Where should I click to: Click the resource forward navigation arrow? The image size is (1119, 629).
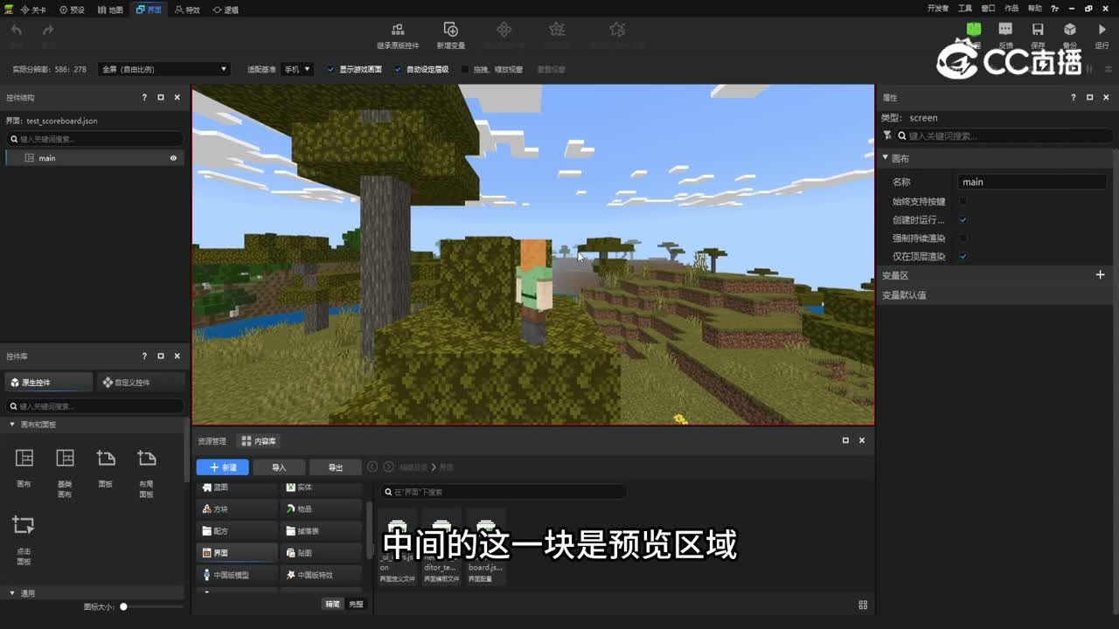coord(389,467)
